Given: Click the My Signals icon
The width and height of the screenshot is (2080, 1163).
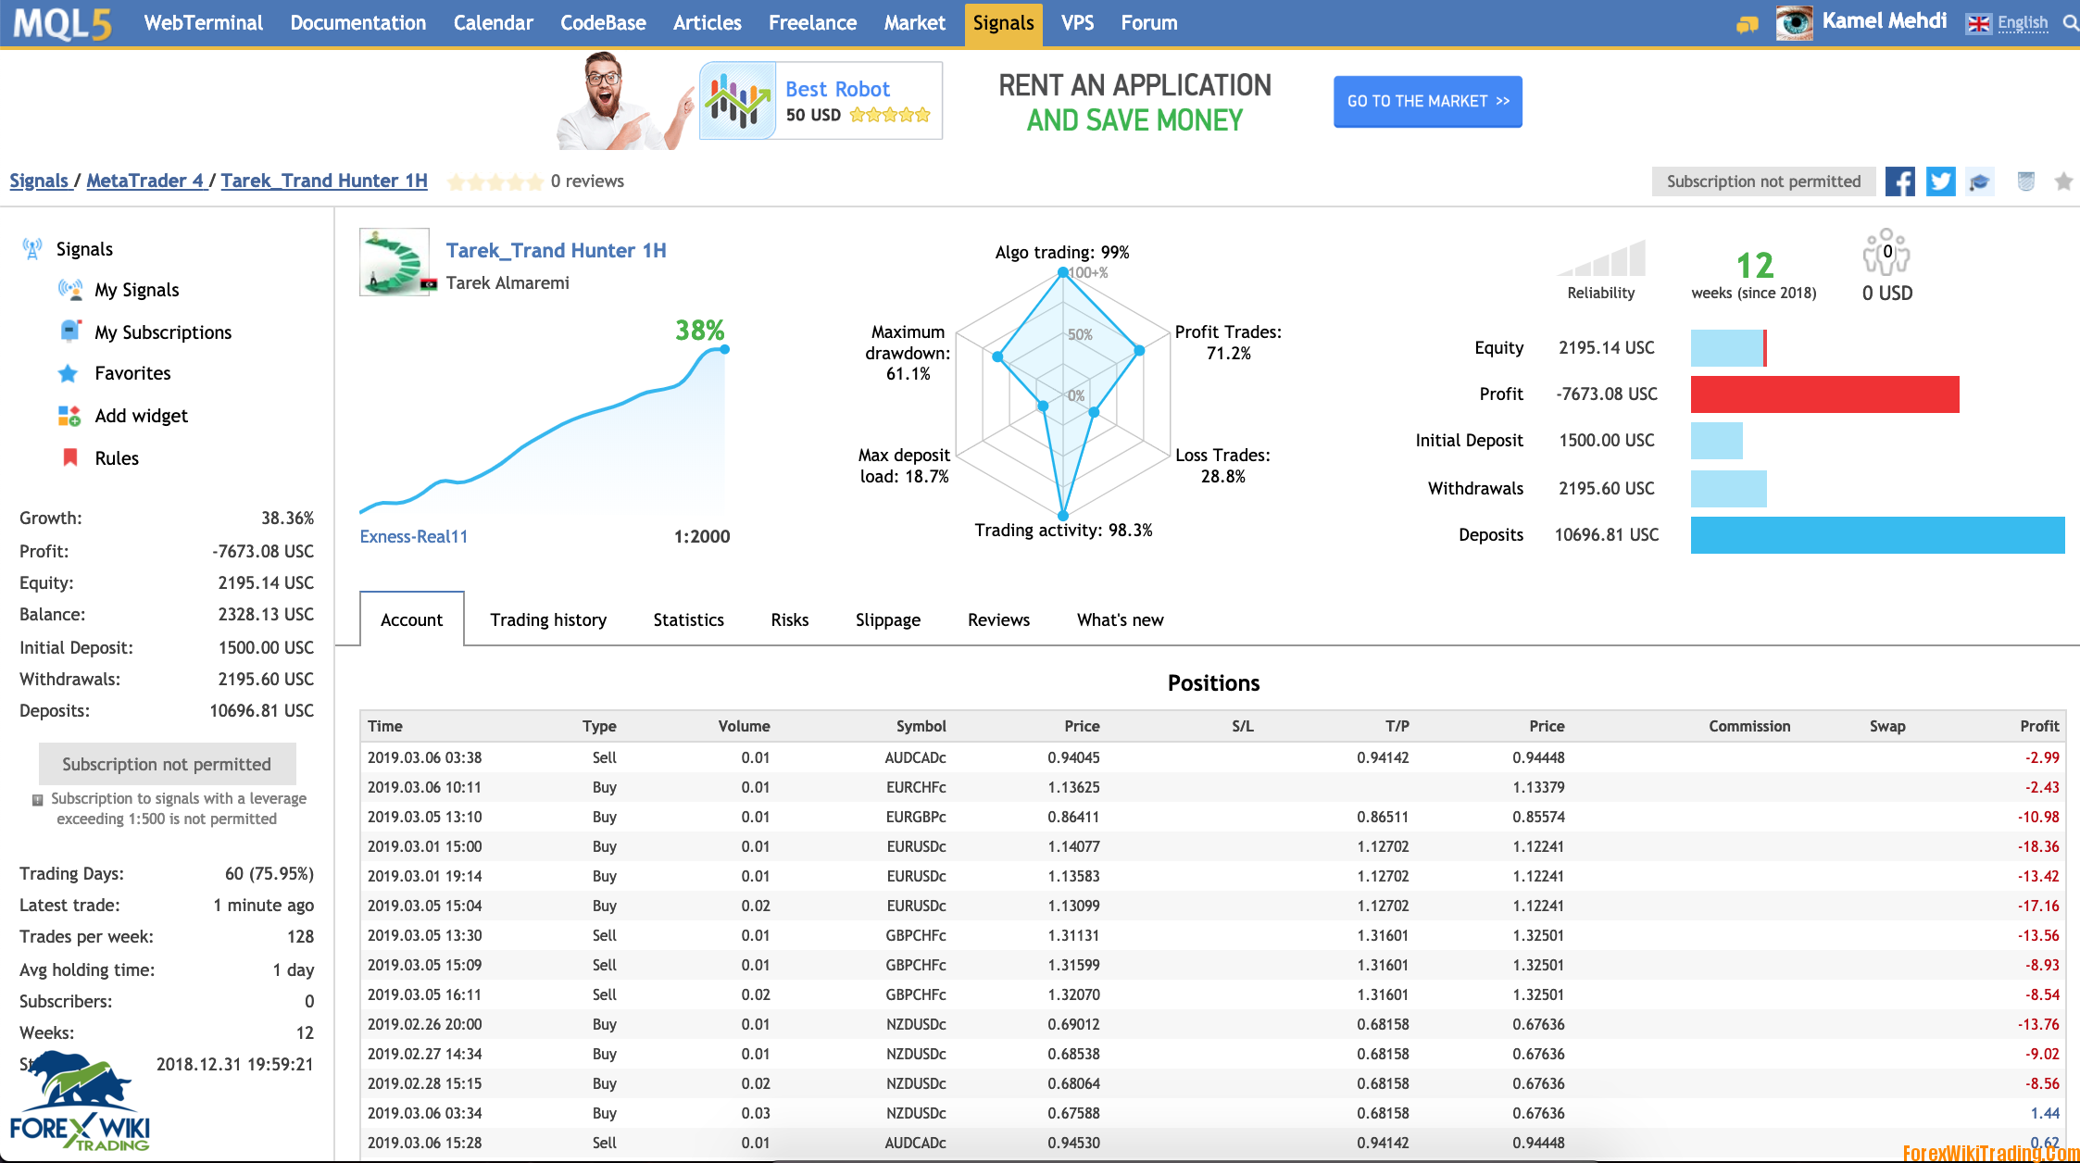Looking at the screenshot, I should [x=70, y=290].
